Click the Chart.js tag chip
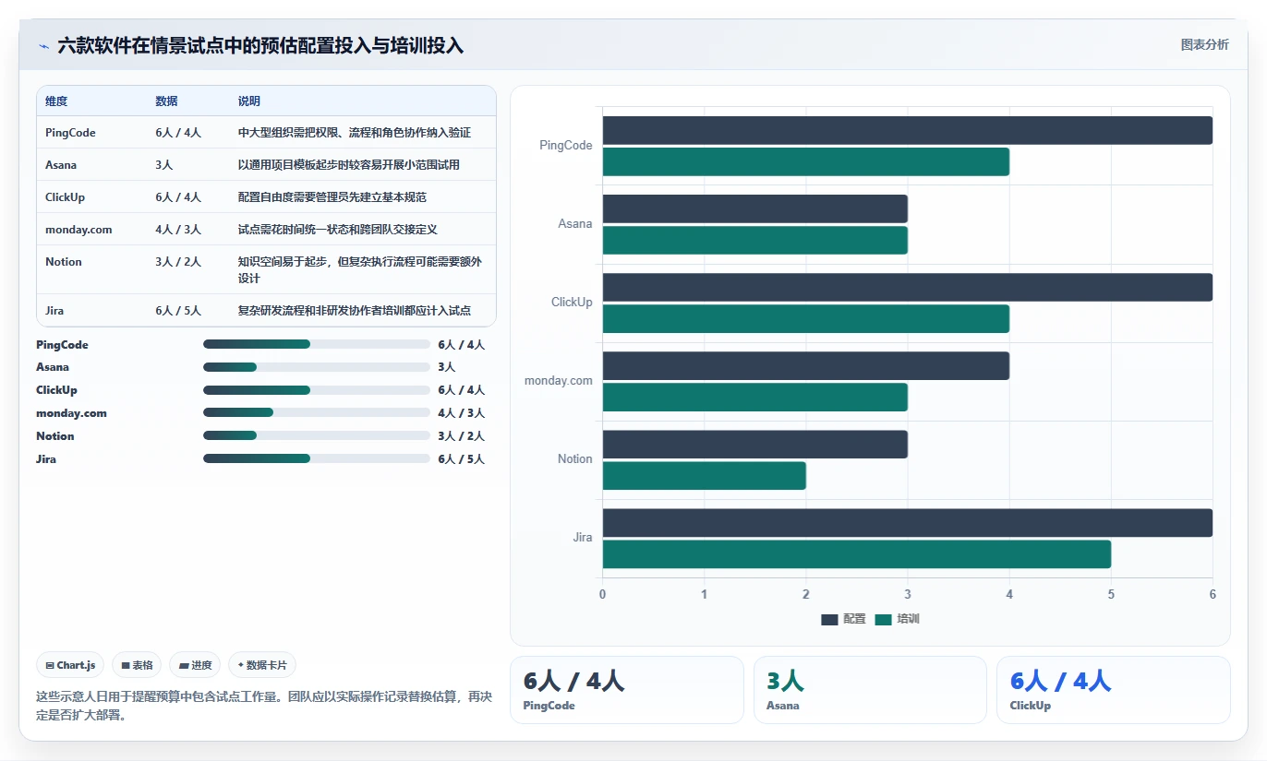This screenshot has height=761, width=1267. [70, 665]
